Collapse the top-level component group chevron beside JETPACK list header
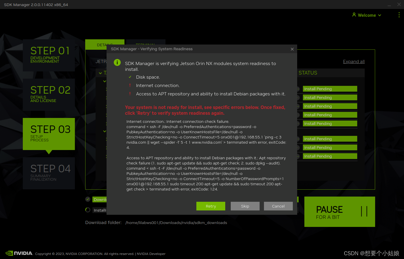The width and height of the screenshot is (404, 259). click(x=100, y=73)
